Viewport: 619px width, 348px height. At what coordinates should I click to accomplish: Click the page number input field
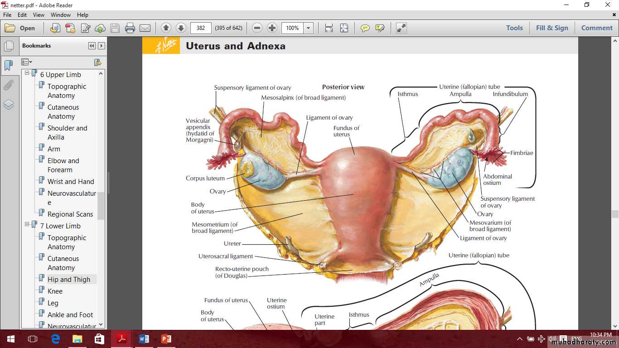click(x=201, y=28)
